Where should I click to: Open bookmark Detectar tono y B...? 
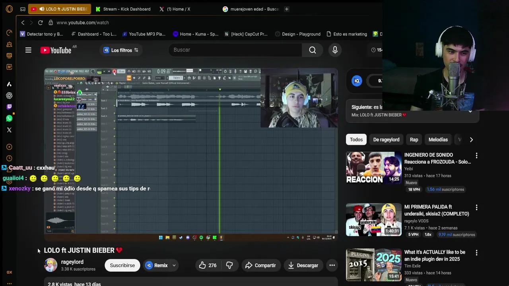(41, 34)
